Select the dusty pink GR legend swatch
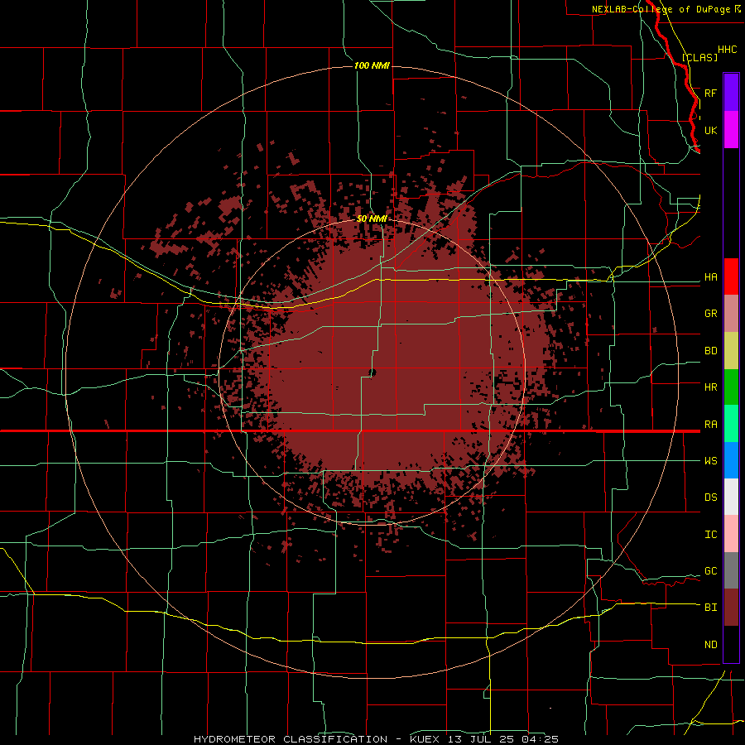 tap(731, 314)
